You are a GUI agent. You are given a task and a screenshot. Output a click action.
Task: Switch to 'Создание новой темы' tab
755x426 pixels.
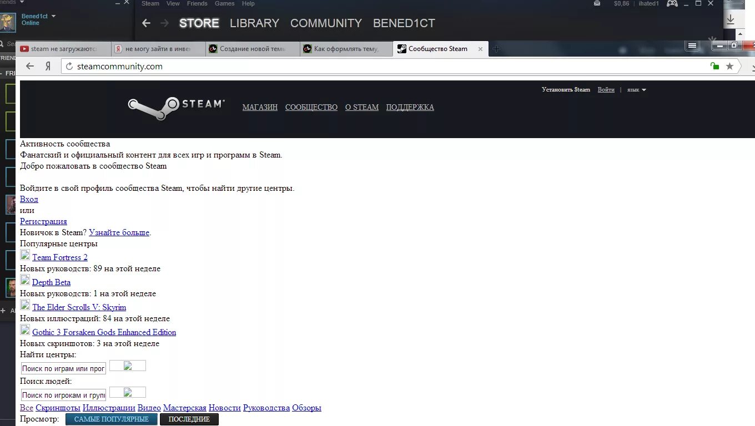pos(252,49)
